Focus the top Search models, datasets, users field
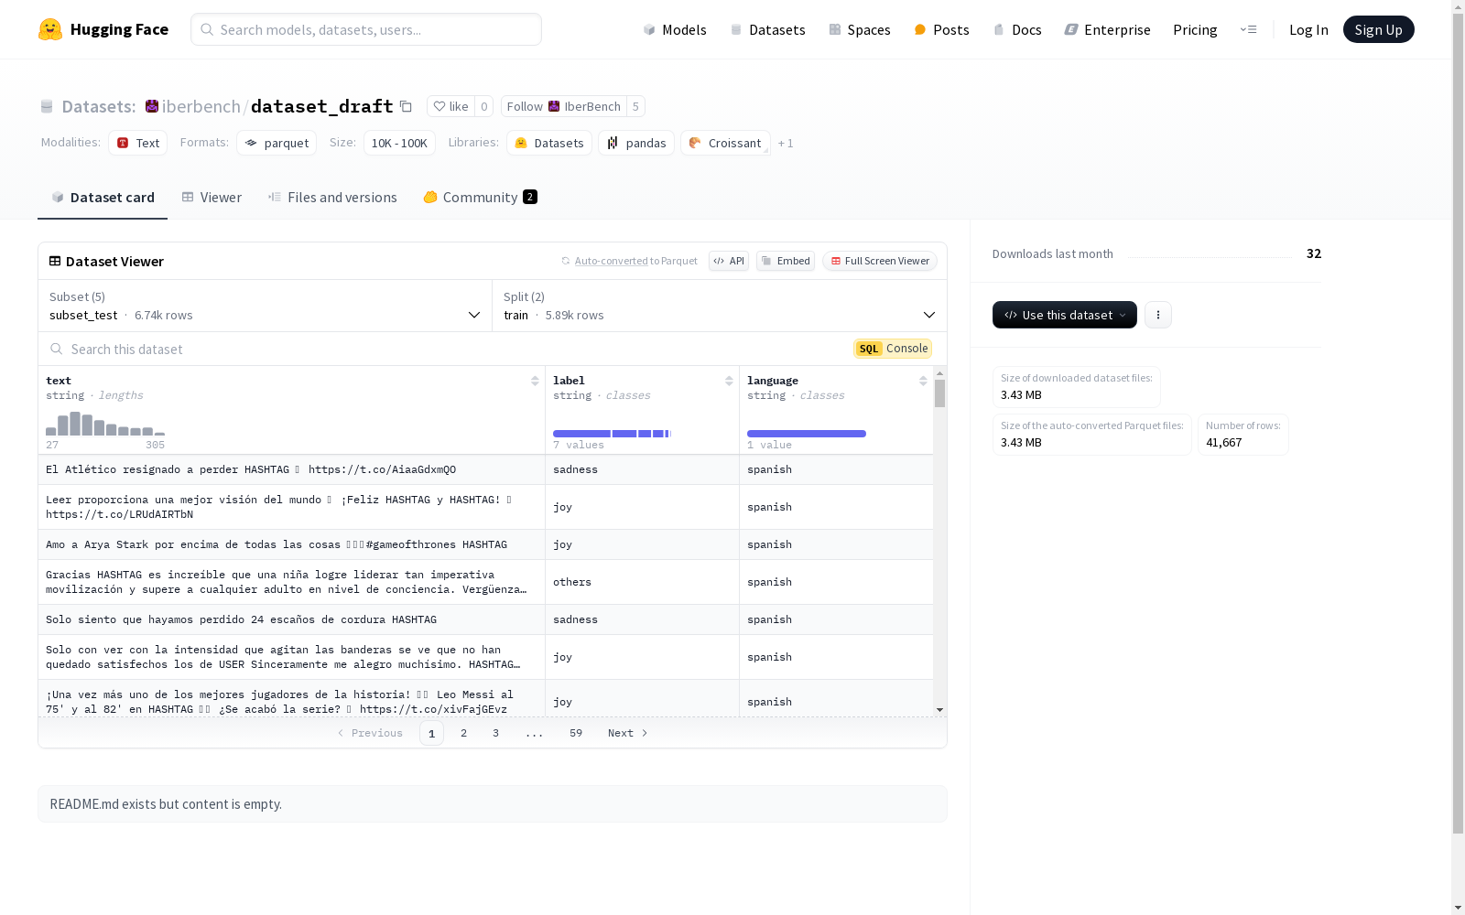 tap(366, 29)
